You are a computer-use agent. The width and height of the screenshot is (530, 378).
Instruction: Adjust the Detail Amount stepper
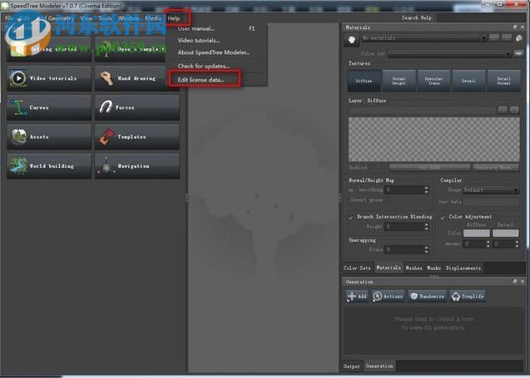click(517, 243)
